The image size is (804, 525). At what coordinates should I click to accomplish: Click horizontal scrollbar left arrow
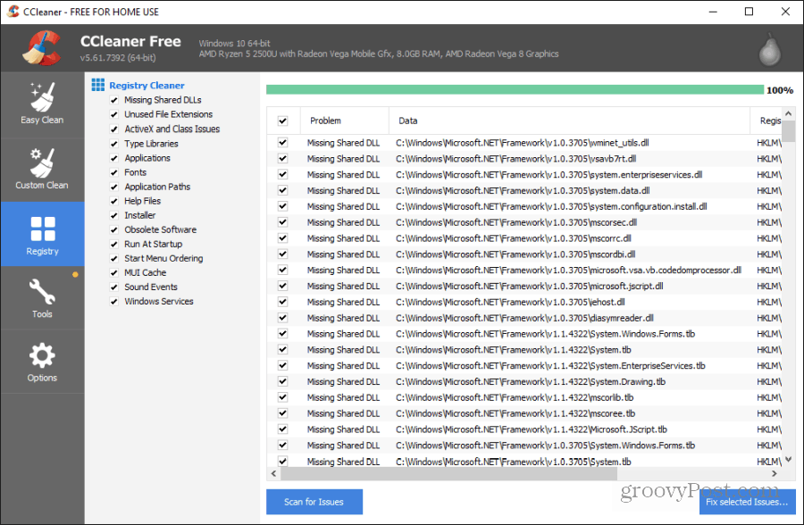(x=273, y=474)
